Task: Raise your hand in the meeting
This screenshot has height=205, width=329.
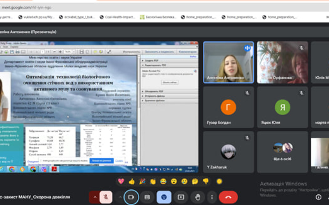Action: click(198, 197)
